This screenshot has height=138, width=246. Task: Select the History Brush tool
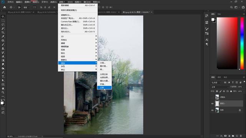pyautogui.click(x=3, y=53)
